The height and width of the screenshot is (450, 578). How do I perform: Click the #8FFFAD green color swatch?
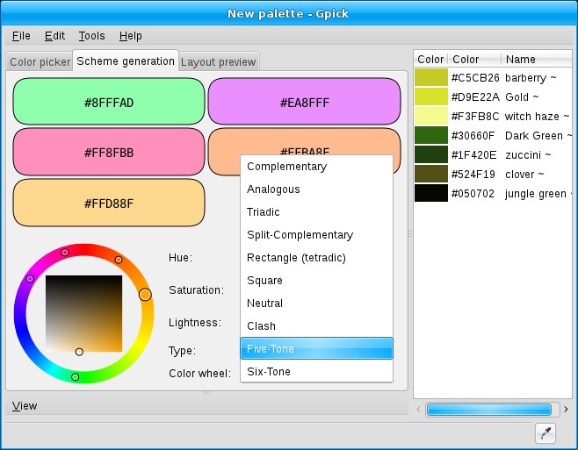[x=109, y=103]
